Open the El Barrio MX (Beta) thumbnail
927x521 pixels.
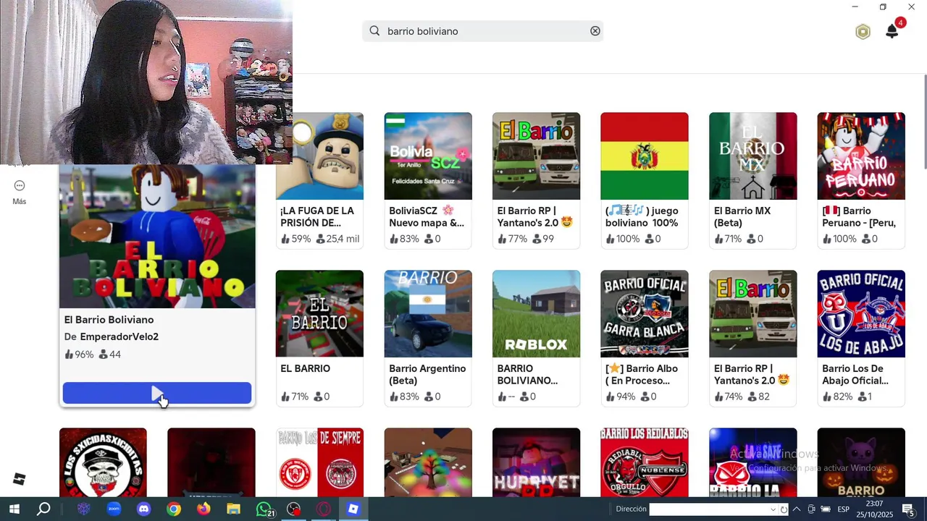[753, 156]
